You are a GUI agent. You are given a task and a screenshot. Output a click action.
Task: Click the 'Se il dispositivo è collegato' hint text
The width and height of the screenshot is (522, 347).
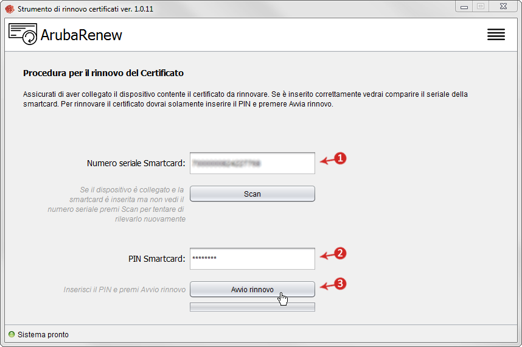tap(117, 204)
